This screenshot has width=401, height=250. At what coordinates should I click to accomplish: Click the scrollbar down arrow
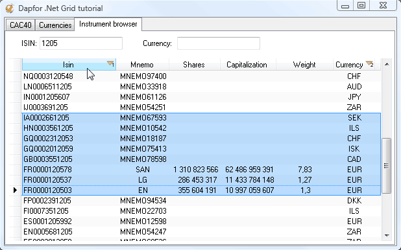coord(387,235)
